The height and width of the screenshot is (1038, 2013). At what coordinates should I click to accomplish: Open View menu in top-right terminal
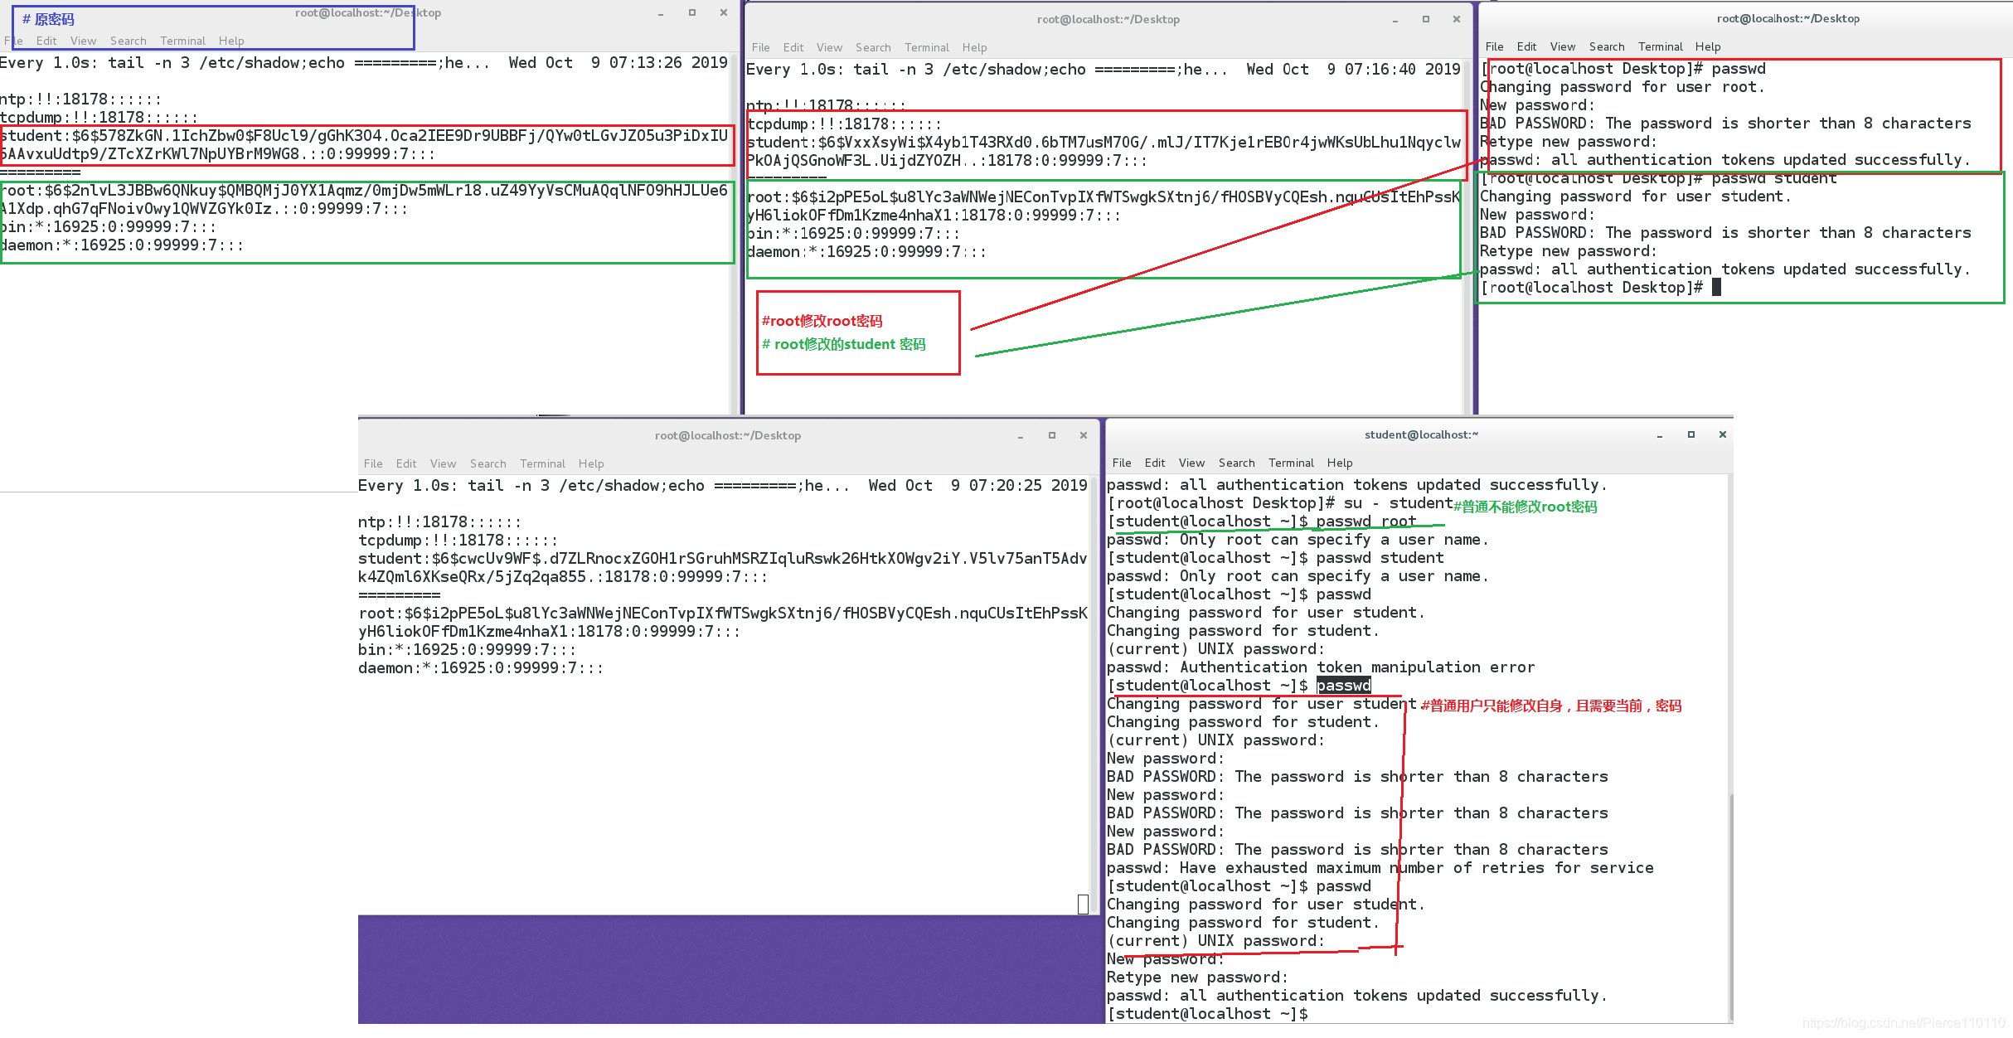click(x=1563, y=46)
